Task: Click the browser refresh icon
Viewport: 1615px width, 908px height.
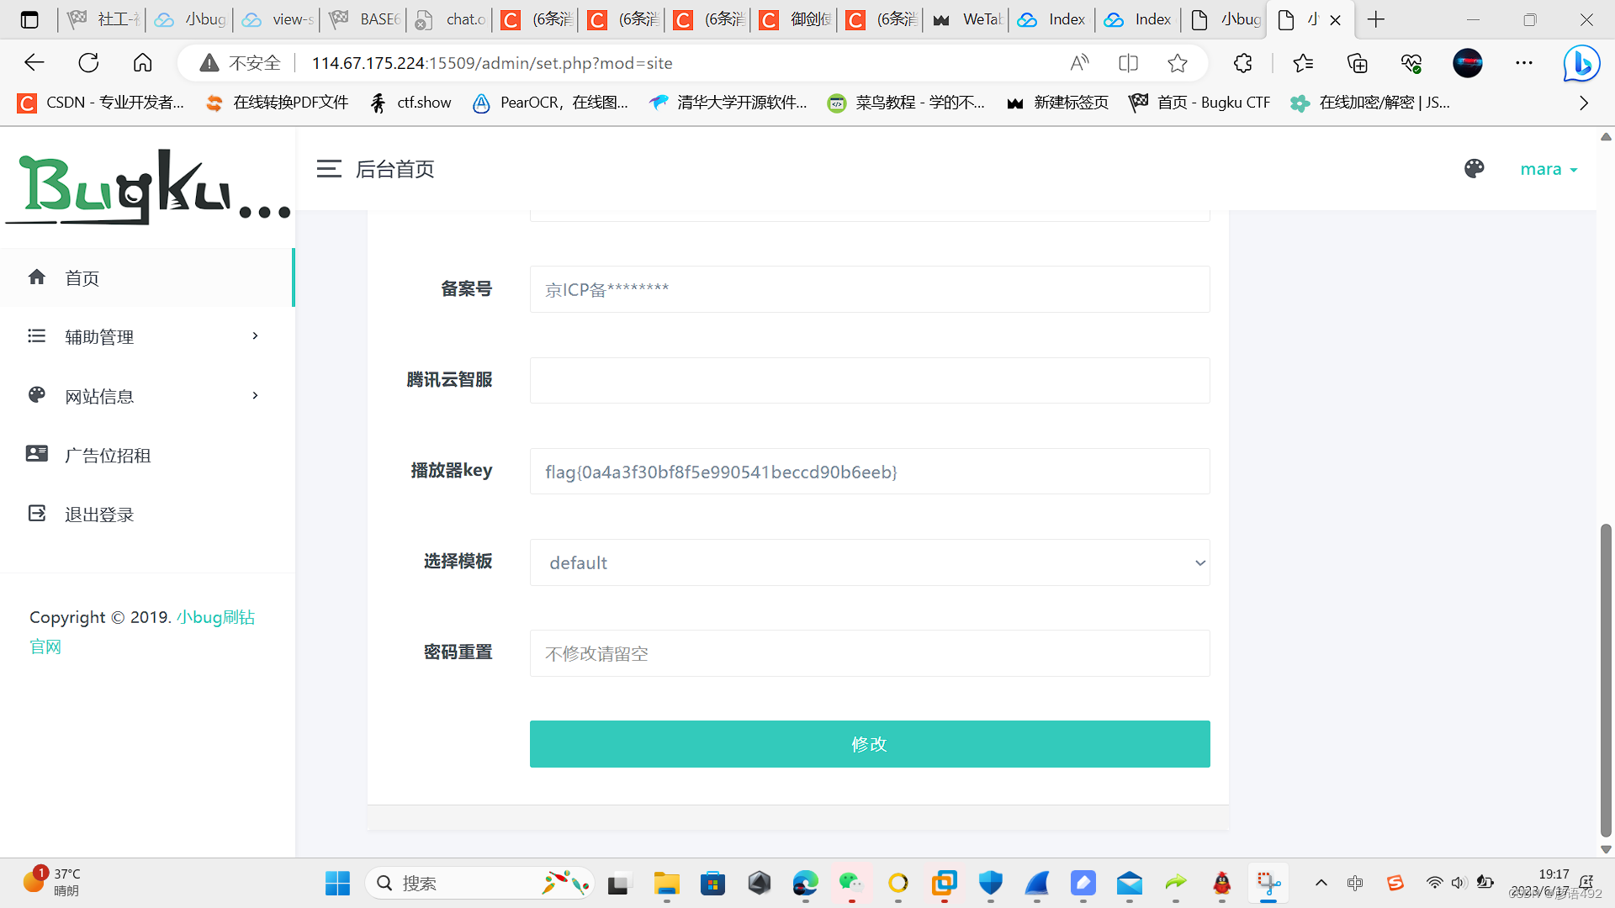Action: 88,63
